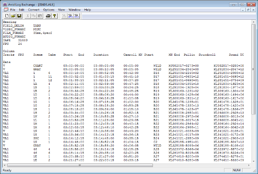
Task: Click the vertical scrollbar up arrow
Action: point(253,22)
